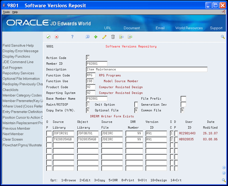Click the Optional File field

coord(136,110)
